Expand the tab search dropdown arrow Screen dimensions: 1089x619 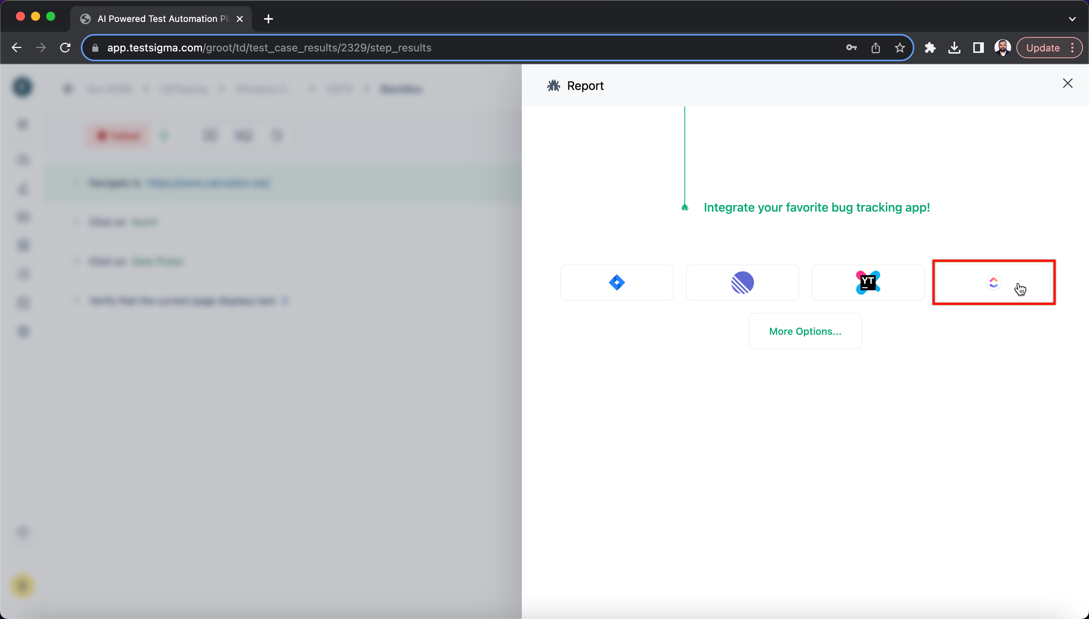tap(1072, 19)
